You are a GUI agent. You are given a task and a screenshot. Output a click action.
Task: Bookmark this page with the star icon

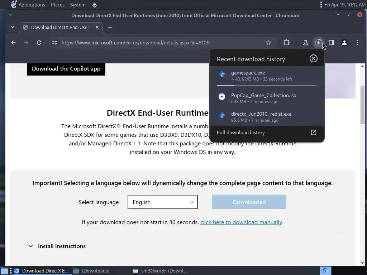coord(268,43)
